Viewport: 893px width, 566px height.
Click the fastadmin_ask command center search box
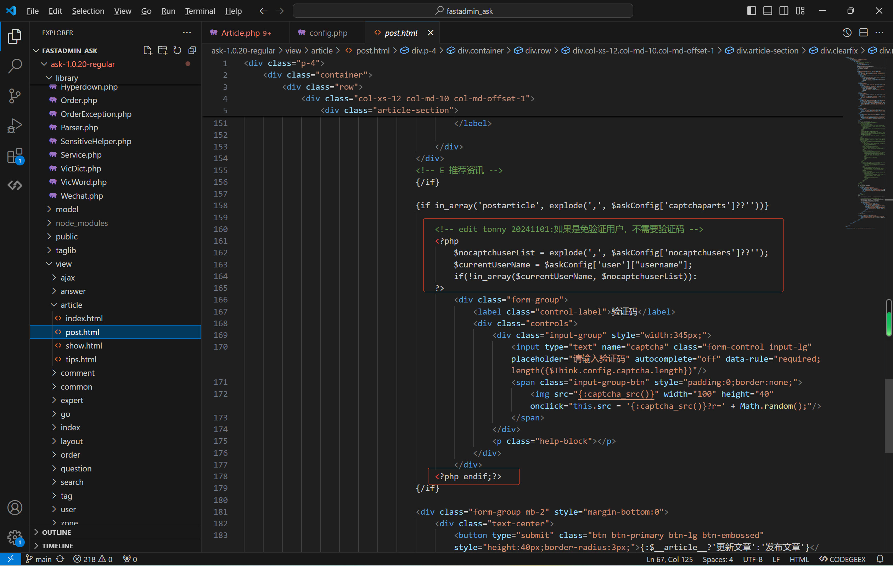[x=462, y=11]
